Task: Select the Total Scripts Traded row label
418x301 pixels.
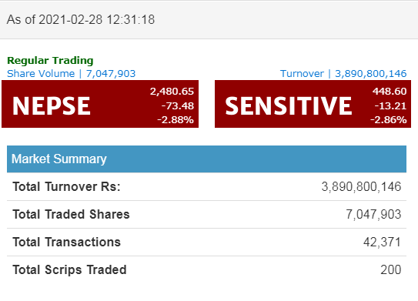Action: click(x=69, y=269)
